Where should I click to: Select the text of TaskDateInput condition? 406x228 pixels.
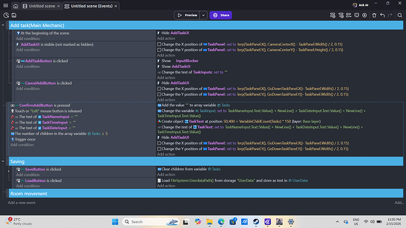pos(43,128)
